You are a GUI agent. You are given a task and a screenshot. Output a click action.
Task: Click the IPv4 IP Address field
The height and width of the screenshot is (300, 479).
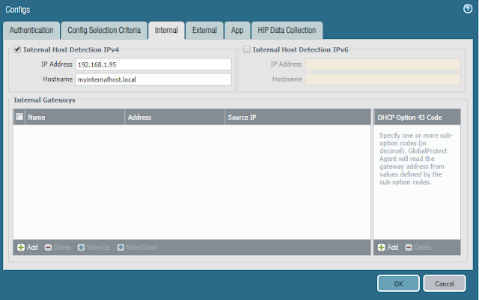[153, 64]
